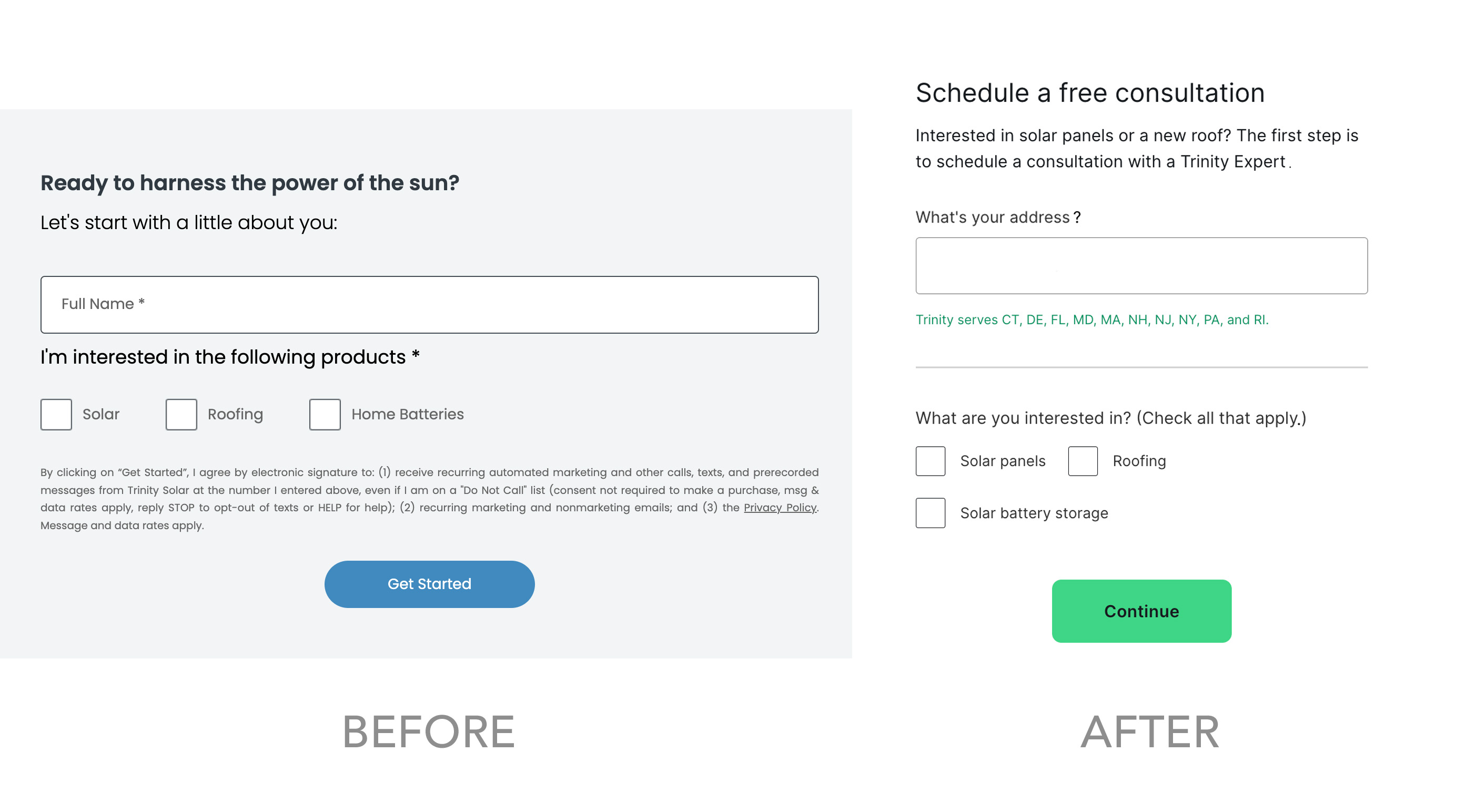Click the BEFORE caption
The height and width of the screenshot is (804, 1476).
tap(429, 732)
